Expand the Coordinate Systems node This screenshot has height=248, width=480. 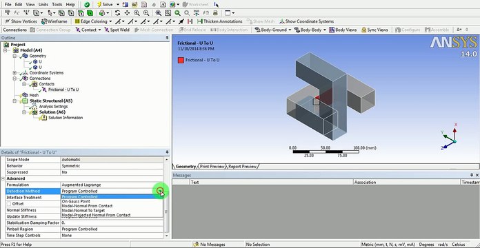pyautogui.click(x=14, y=73)
